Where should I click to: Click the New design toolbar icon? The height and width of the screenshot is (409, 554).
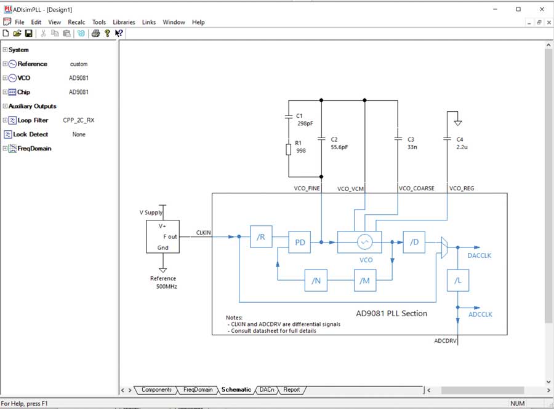point(6,33)
